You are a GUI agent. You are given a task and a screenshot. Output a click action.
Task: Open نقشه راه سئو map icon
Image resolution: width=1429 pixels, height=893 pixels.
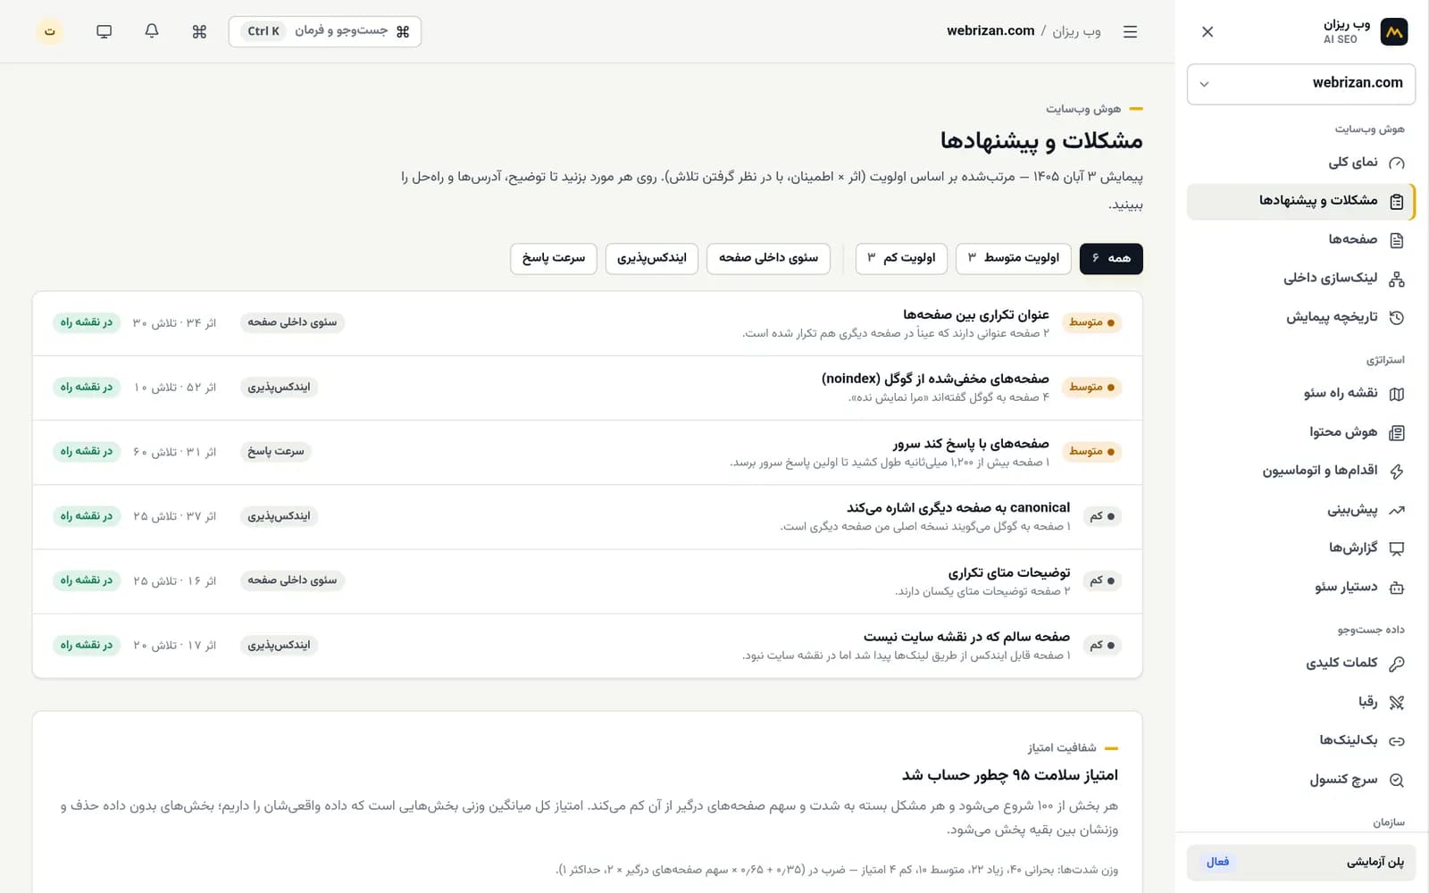(1397, 394)
